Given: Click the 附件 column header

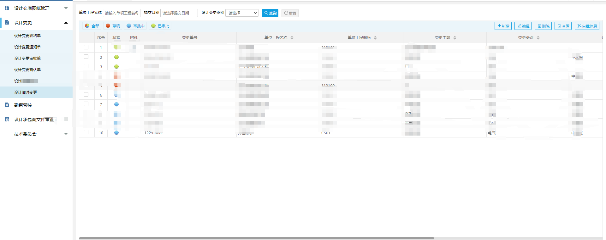Looking at the screenshot, I should click(134, 38).
